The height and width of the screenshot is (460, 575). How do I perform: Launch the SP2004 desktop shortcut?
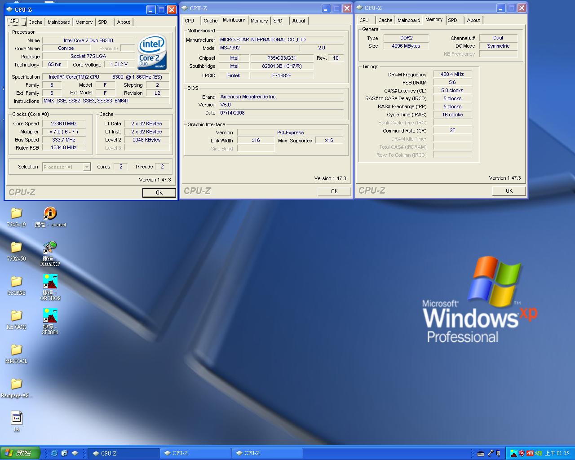(50, 316)
